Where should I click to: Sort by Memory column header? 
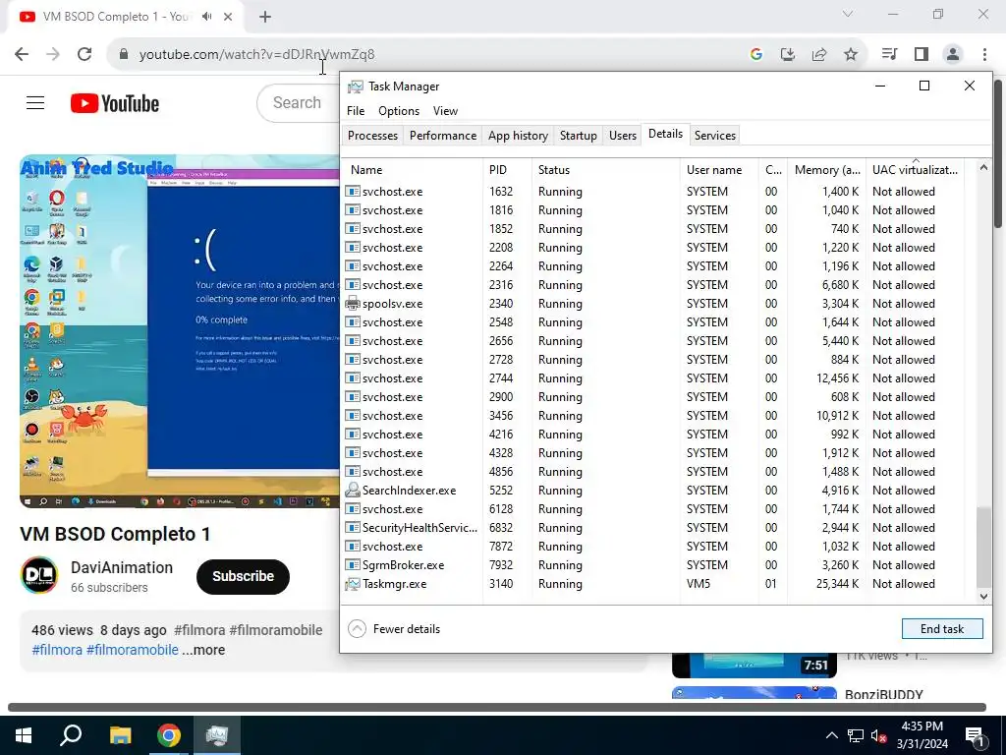point(826,169)
